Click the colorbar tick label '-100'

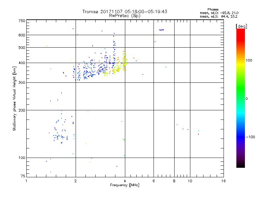point(250,137)
